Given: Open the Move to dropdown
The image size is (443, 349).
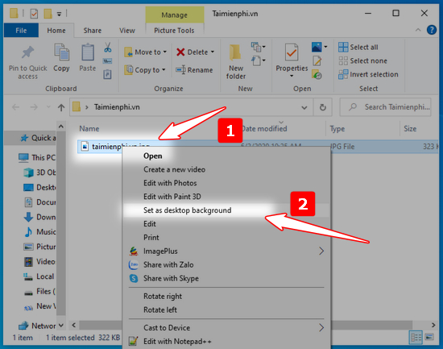Looking at the screenshot, I should pos(145,52).
